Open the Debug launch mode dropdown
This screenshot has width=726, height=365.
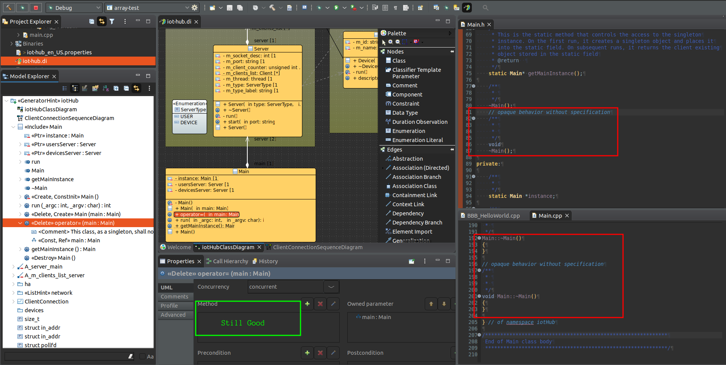click(x=74, y=8)
